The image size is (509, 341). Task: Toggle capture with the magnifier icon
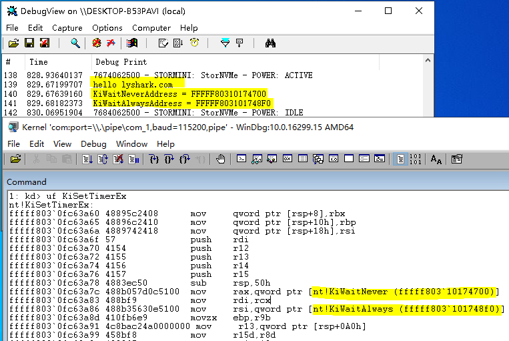point(75,43)
